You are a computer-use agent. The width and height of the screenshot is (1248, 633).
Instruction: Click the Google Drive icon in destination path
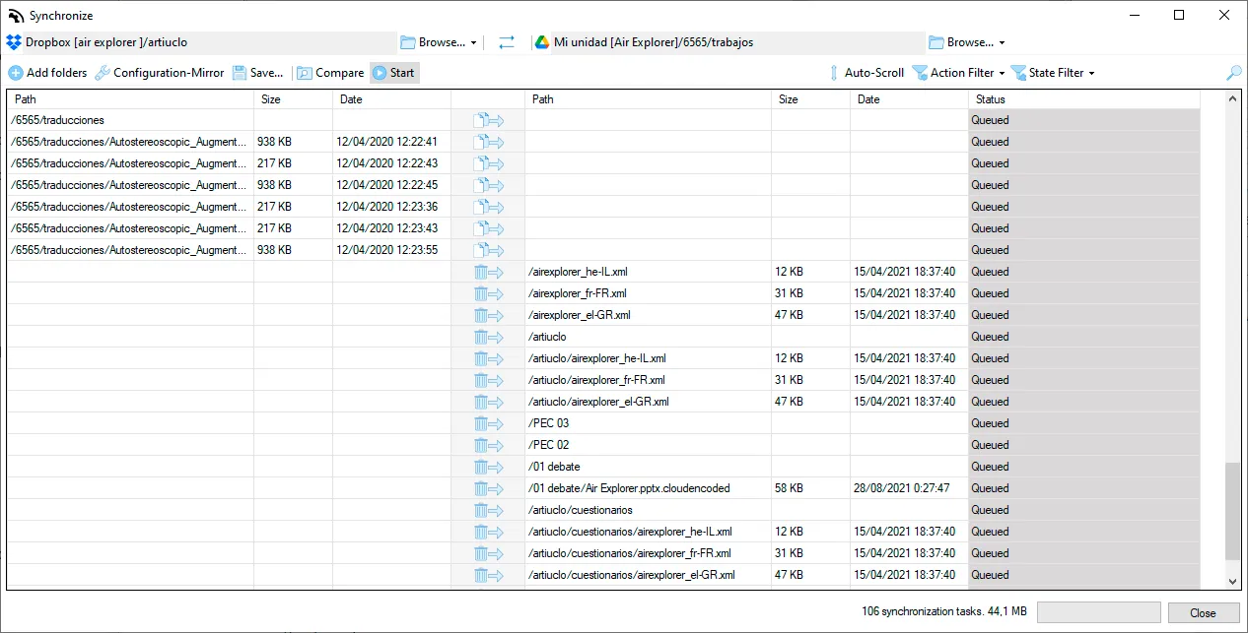tap(541, 42)
